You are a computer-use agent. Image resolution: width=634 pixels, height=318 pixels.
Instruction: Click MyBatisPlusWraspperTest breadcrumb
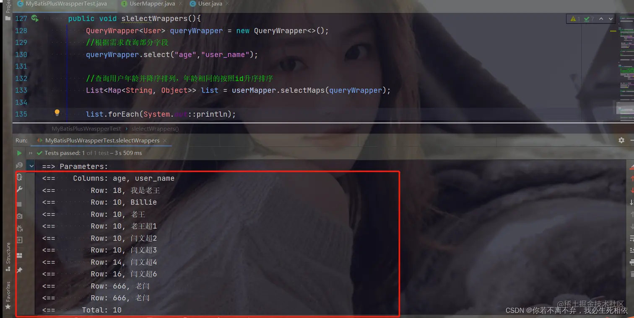pyautogui.click(x=86, y=128)
